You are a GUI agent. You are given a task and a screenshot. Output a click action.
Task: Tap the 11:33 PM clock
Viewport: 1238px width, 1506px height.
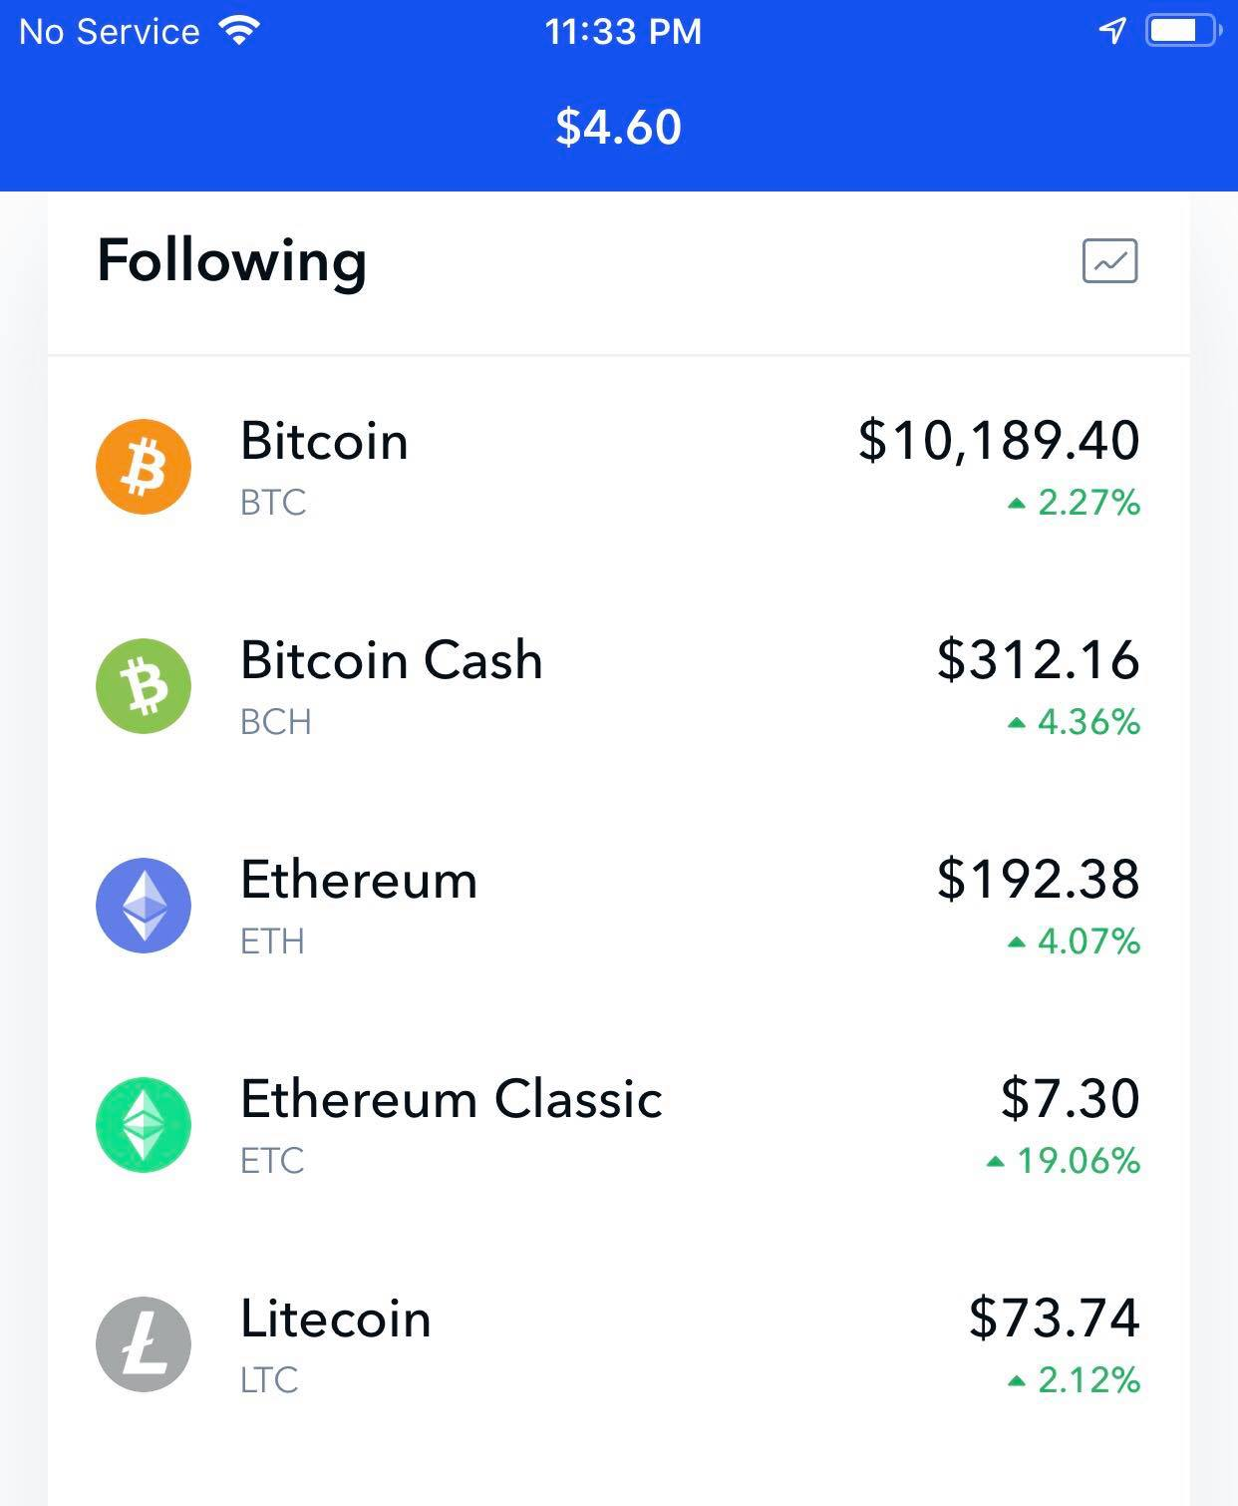(x=623, y=31)
